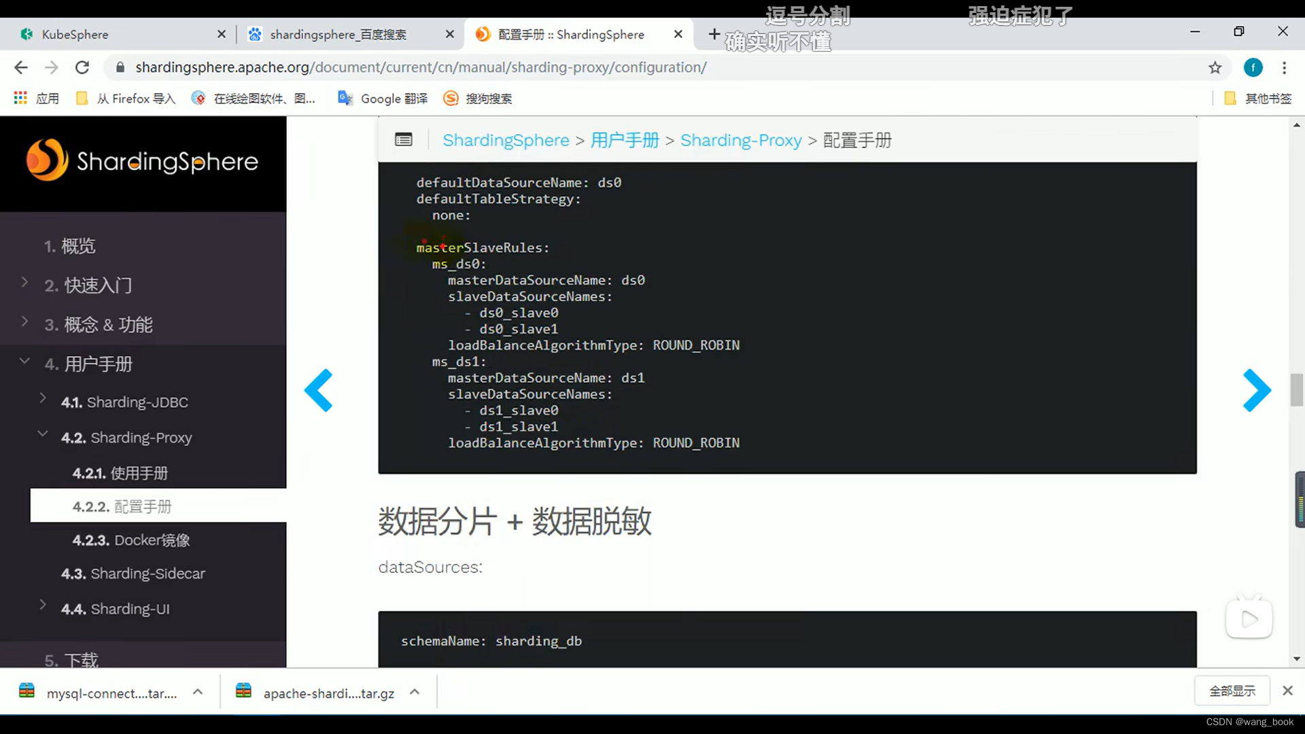The image size is (1305, 734).
Task: Select the 配置手册 :: ShardingSphere tab
Action: click(x=578, y=34)
